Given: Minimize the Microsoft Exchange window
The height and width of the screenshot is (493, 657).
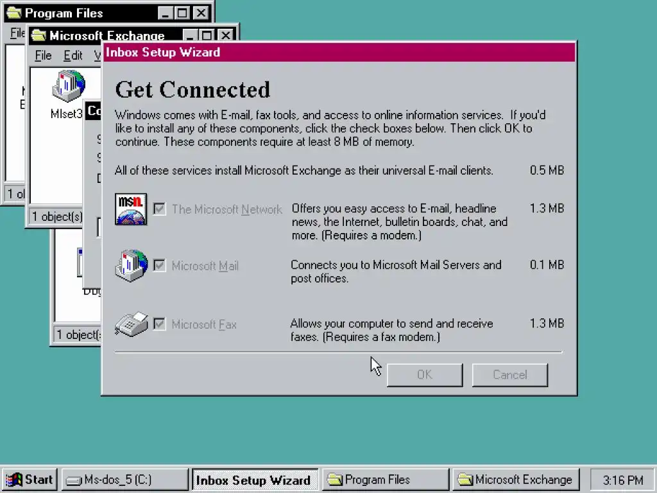Looking at the screenshot, I should pos(190,35).
